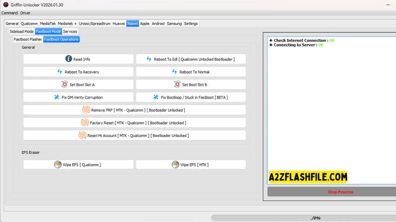Open the Settings tab
396x222 pixels.
tap(191, 23)
